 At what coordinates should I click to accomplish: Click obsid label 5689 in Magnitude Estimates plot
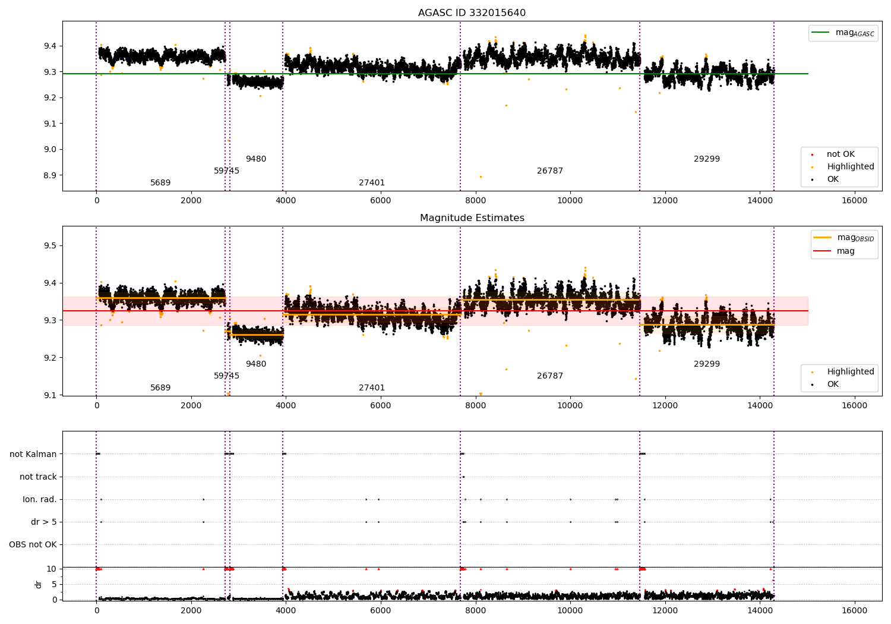tap(160, 388)
